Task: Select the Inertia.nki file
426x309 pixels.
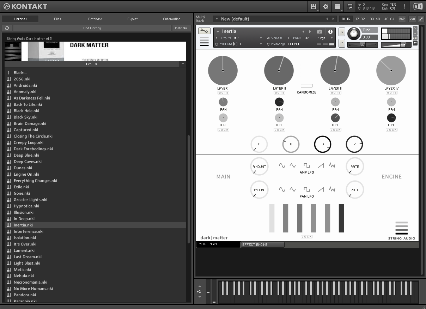Action: tap(95, 225)
